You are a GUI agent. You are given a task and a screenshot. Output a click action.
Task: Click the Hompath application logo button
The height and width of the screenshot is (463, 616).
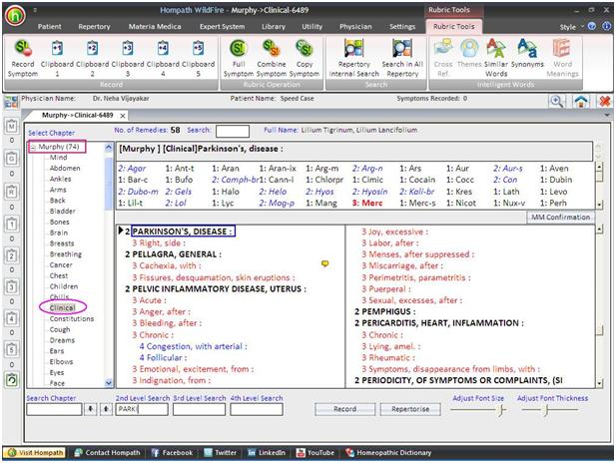[x=15, y=16]
